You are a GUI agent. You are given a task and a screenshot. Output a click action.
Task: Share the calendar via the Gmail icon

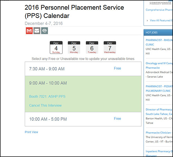click(x=29, y=31)
